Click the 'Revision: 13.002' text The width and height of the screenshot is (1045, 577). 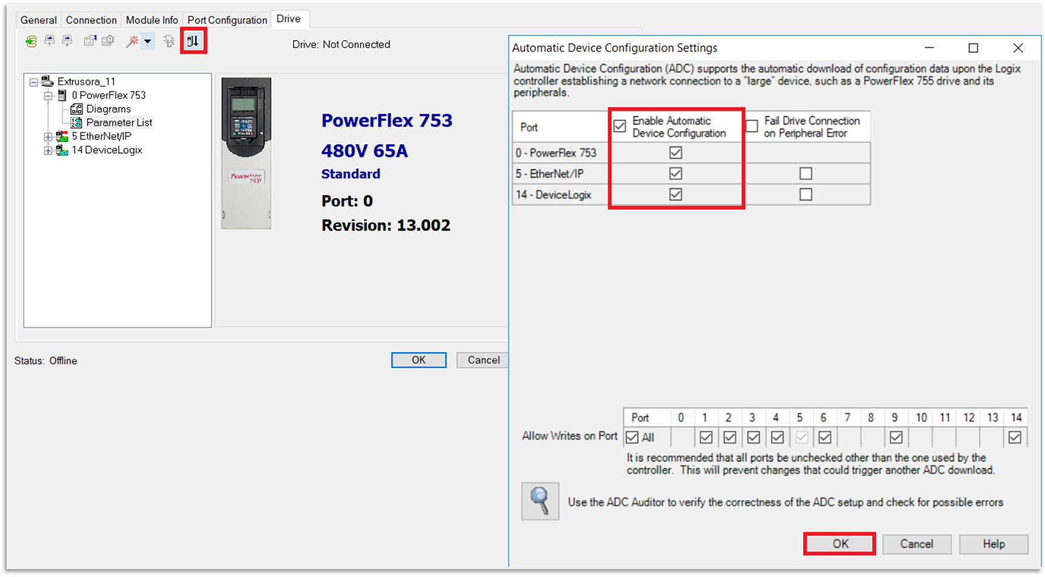(x=386, y=225)
